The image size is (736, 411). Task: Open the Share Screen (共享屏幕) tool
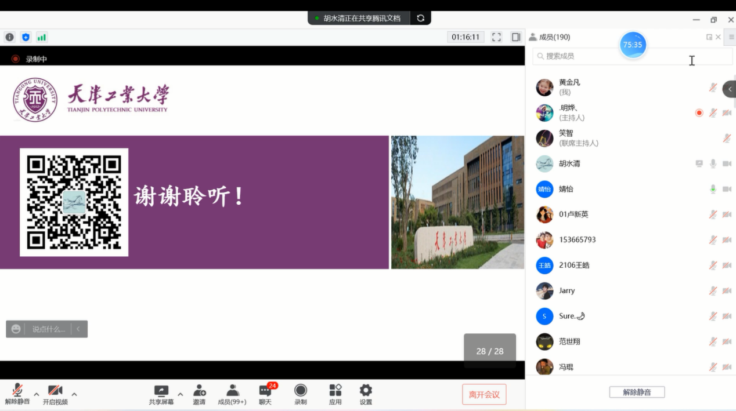tap(161, 395)
